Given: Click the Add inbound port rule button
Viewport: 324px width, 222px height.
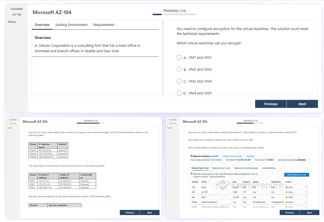Looking at the screenshot, I should tap(296, 175).
